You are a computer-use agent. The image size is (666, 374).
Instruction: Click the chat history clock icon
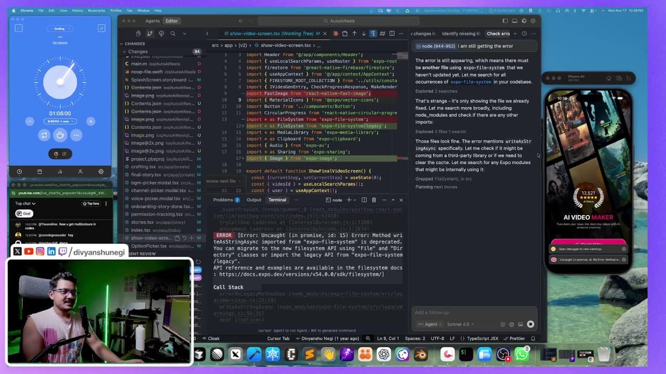click(x=524, y=33)
